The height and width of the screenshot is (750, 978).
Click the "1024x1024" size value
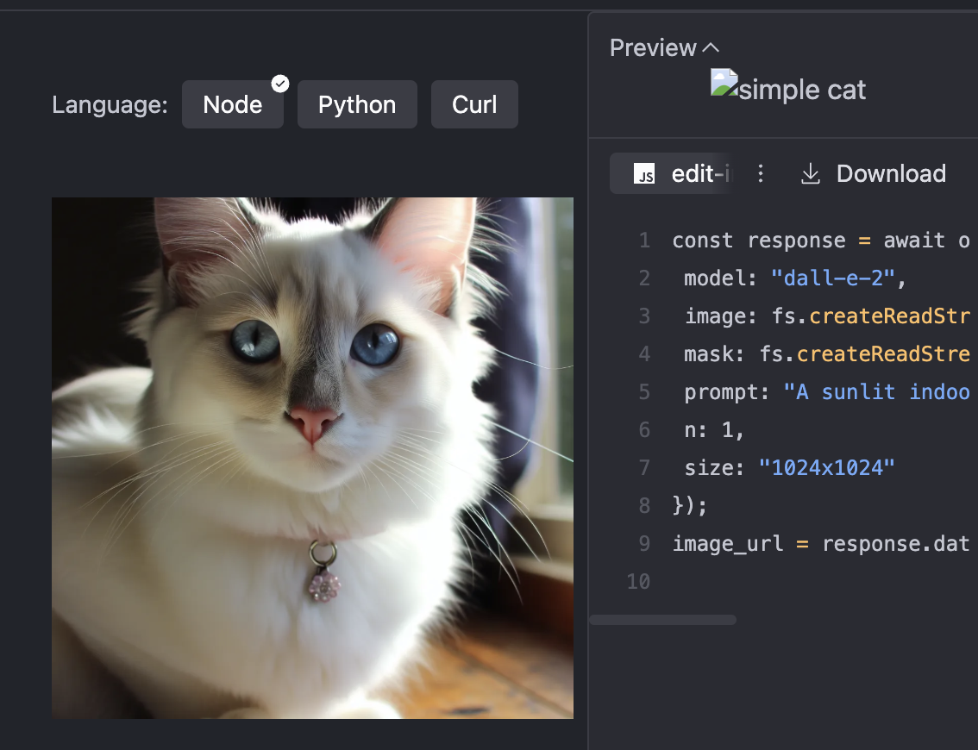pos(826,467)
